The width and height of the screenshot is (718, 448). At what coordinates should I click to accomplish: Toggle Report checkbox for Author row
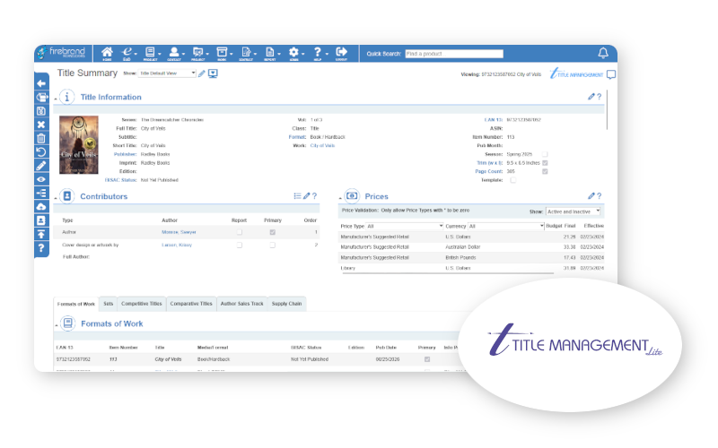pyautogui.click(x=240, y=232)
